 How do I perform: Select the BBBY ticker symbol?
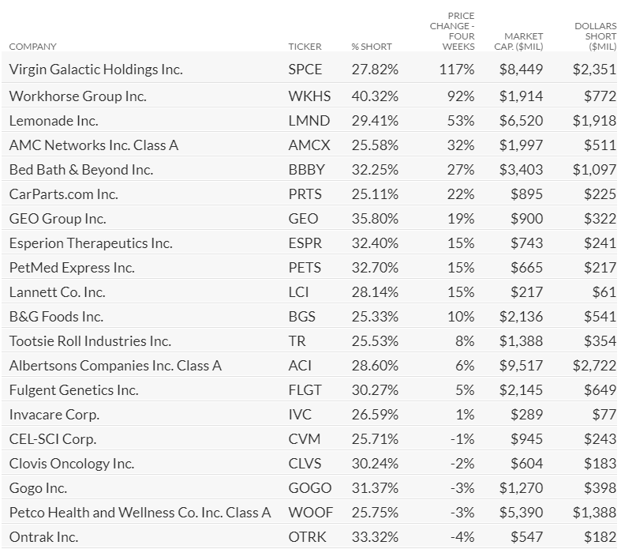pos(306,170)
